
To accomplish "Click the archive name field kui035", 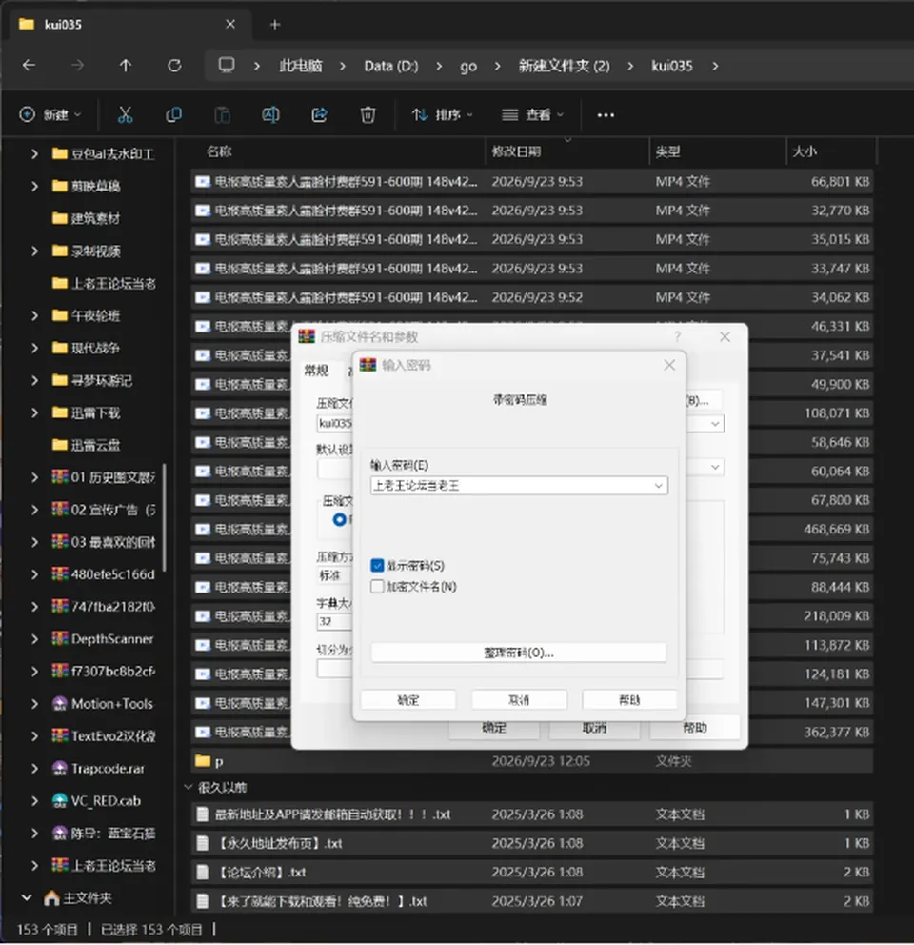I will point(334,423).
